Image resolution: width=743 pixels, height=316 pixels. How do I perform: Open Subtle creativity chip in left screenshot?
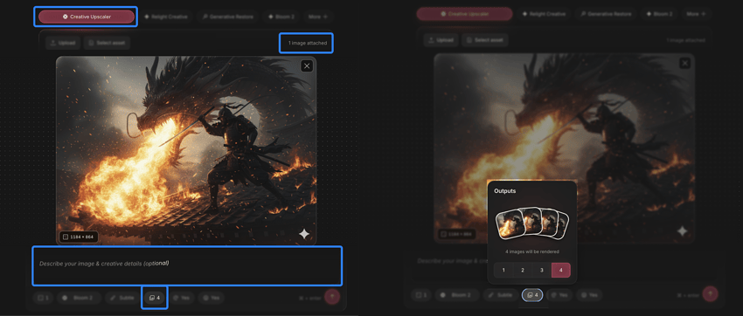(122, 298)
